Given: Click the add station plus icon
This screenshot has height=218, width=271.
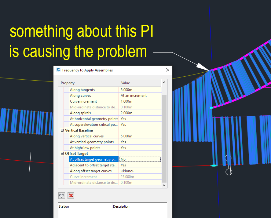Looking at the screenshot, I should click(62, 195).
